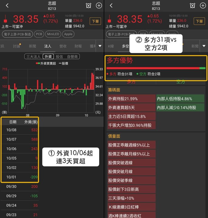Select 三大法人 segment option
The image size is (208, 218).
[x=33, y=57]
